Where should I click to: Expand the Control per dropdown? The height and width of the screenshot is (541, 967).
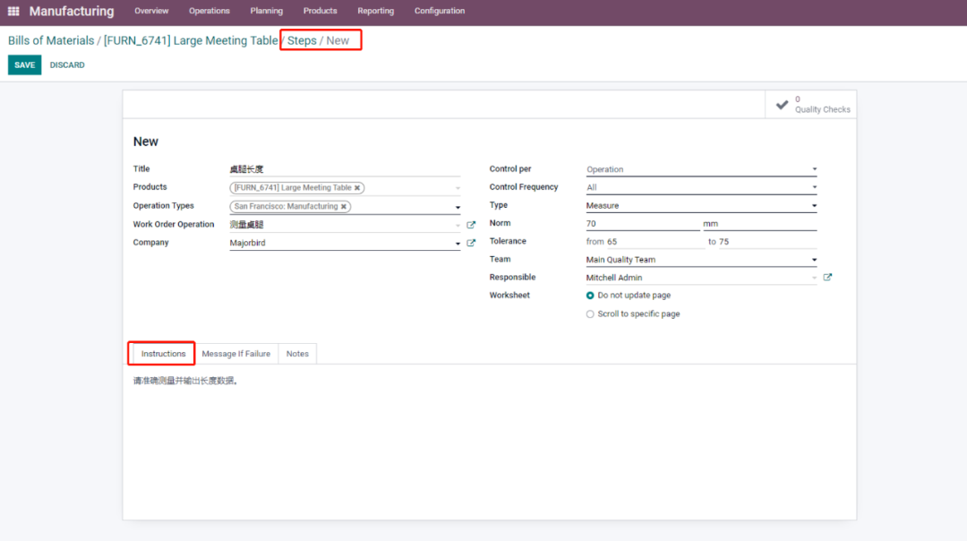coord(701,169)
